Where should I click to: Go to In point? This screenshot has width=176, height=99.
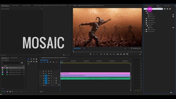click(x=101, y=54)
